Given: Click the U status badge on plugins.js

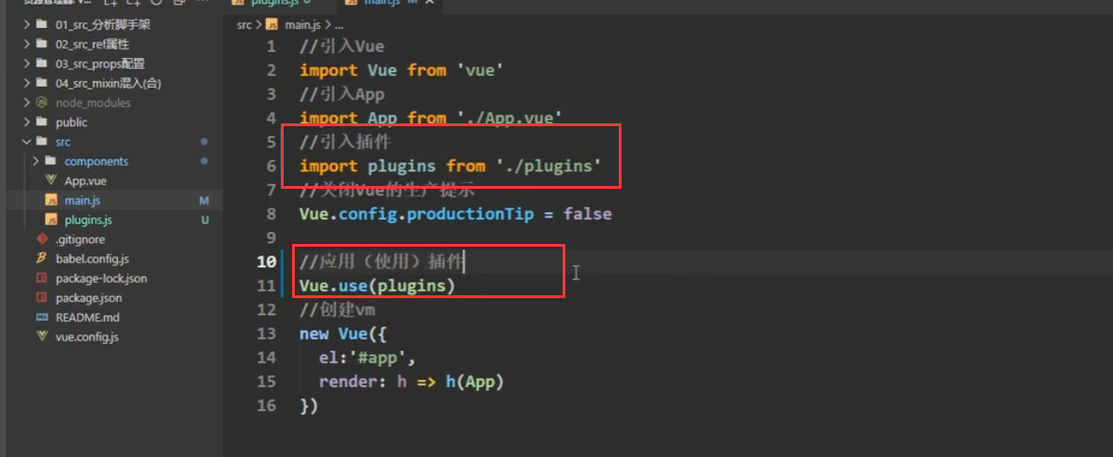Looking at the screenshot, I should [x=204, y=221].
